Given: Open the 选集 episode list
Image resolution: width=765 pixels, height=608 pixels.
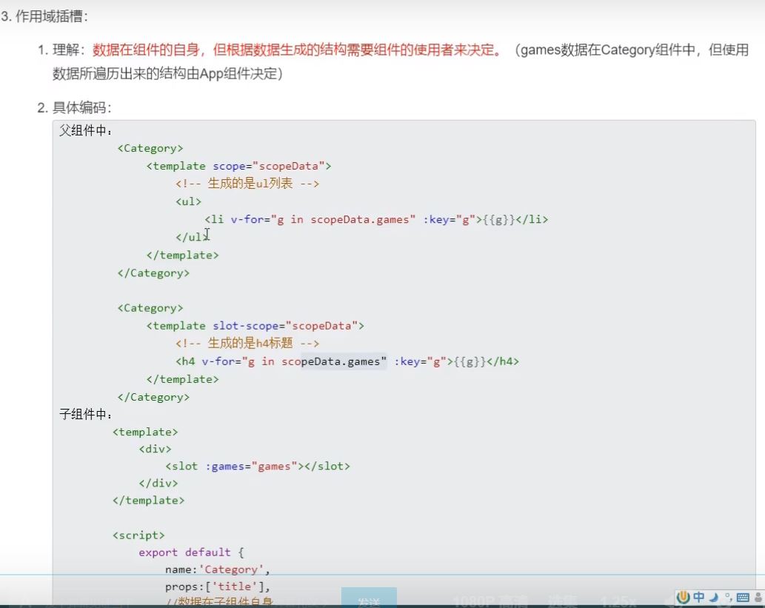Looking at the screenshot, I should [561, 601].
